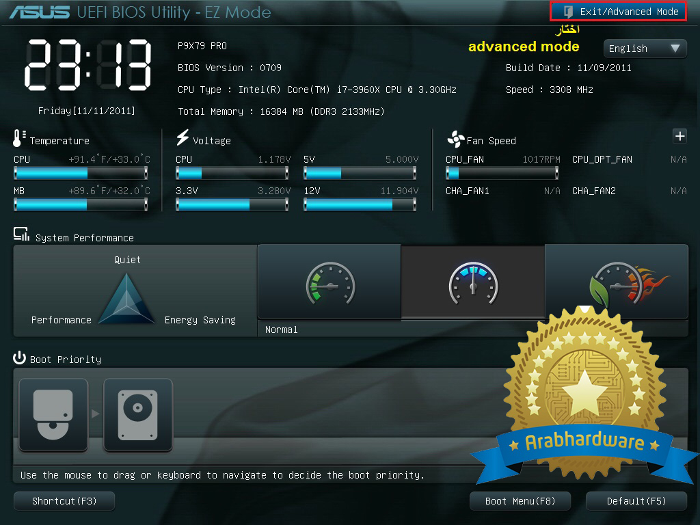This screenshot has height=525, width=700.
Task: Load Default (F5) settings
Action: click(636, 501)
